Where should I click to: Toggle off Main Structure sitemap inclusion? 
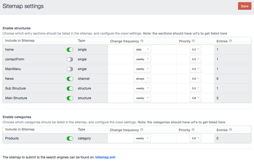[70, 98]
